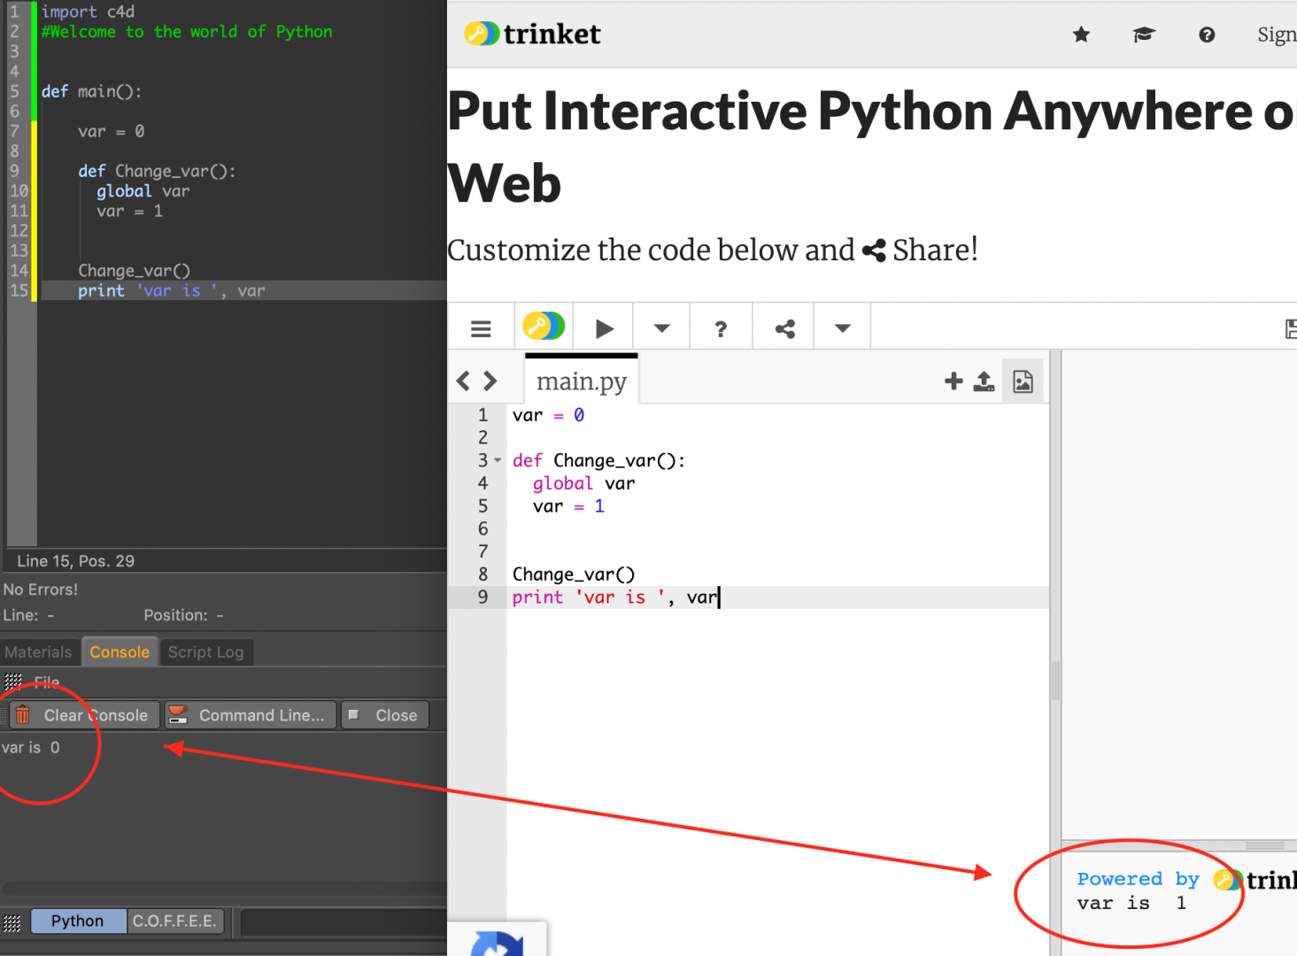Click the command line input field
The width and height of the screenshot is (1297, 956).
coord(344,921)
